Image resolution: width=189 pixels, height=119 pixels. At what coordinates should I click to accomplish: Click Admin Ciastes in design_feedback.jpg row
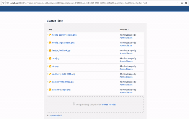click(126, 53)
